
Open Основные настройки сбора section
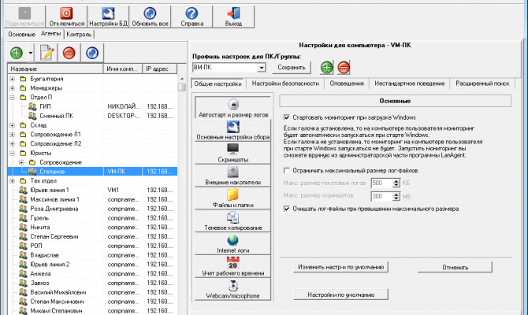(233, 130)
